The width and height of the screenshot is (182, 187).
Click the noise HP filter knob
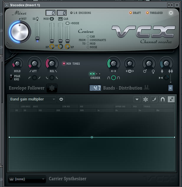(x=68, y=46)
